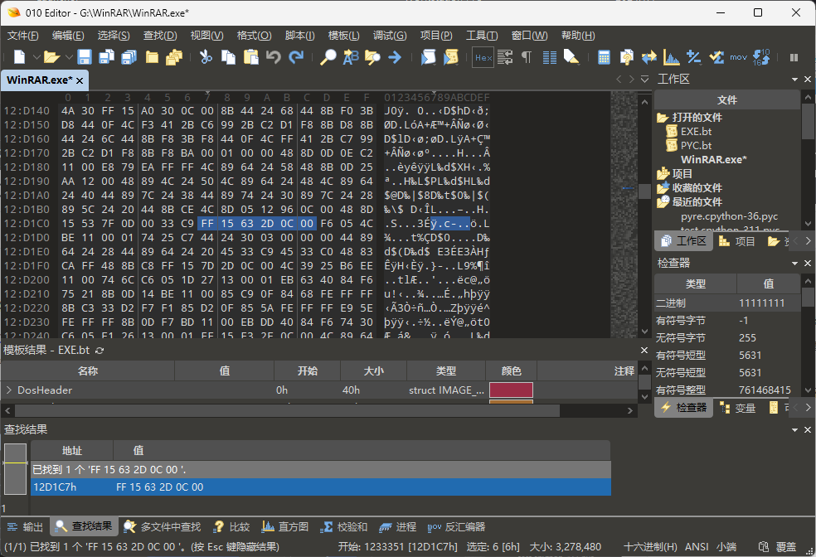
Task: Click the Save All toolbar icon
Action: point(129,56)
